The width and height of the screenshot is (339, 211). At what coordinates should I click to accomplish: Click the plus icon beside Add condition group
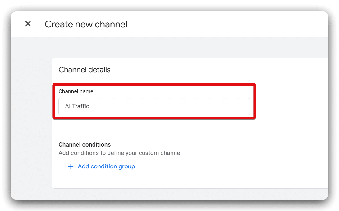[71, 166]
